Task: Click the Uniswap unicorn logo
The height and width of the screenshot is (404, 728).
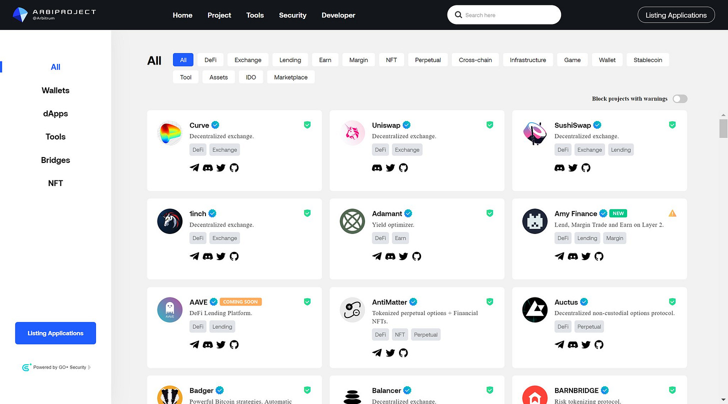Action: pyautogui.click(x=352, y=133)
